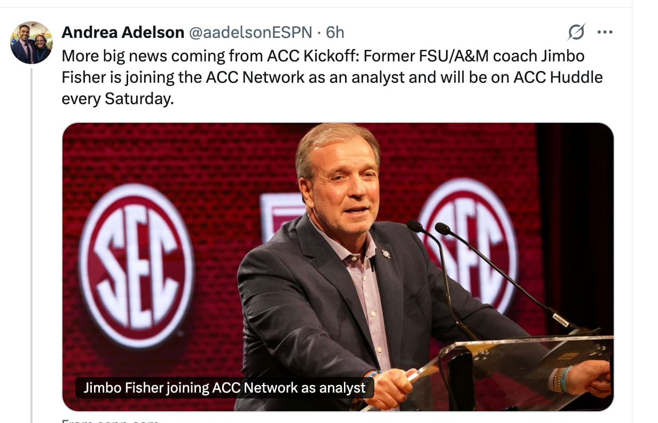Open the Jimbo Fisher article card image

click(x=338, y=267)
